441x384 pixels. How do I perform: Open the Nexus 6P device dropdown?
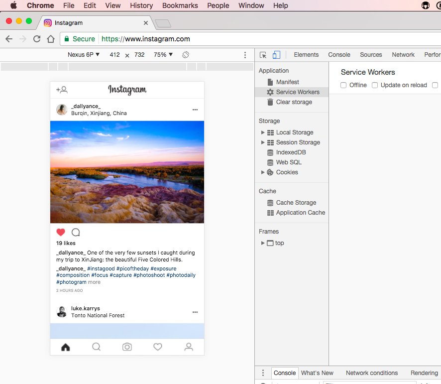pos(84,55)
